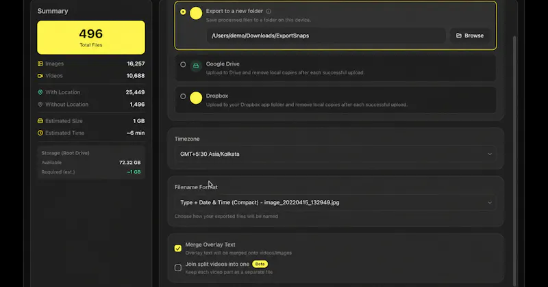Click the Without Location pin icon
This screenshot has width=548, height=287.
click(40, 105)
